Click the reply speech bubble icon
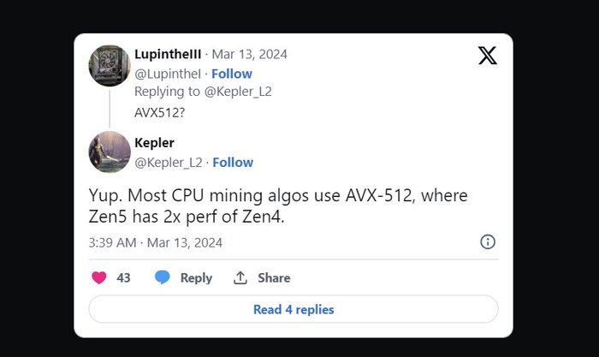The height and width of the screenshot is (357, 599). point(163,277)
